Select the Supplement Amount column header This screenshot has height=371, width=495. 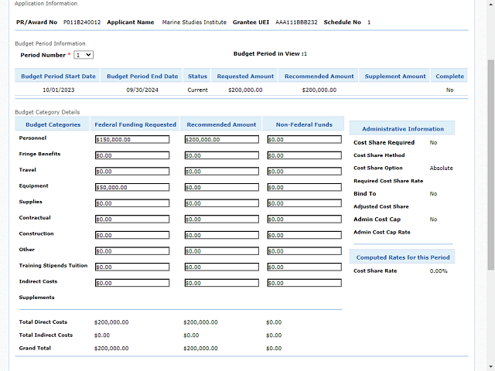pos(395,77)
